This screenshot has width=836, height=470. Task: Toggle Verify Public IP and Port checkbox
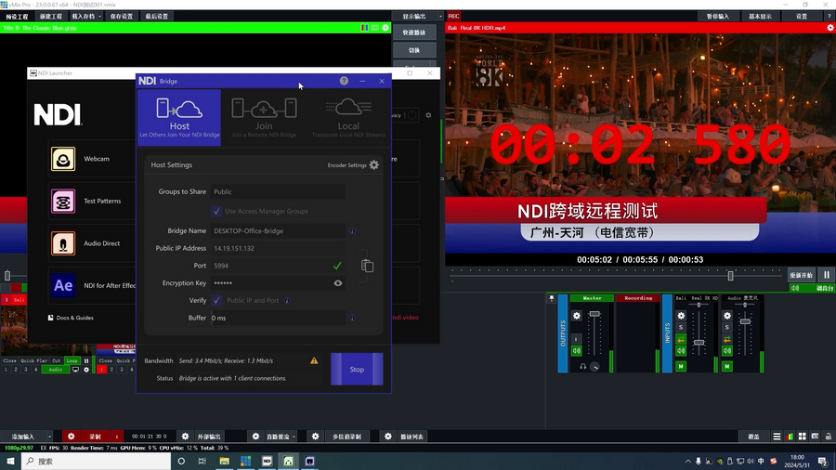[217, 301]
